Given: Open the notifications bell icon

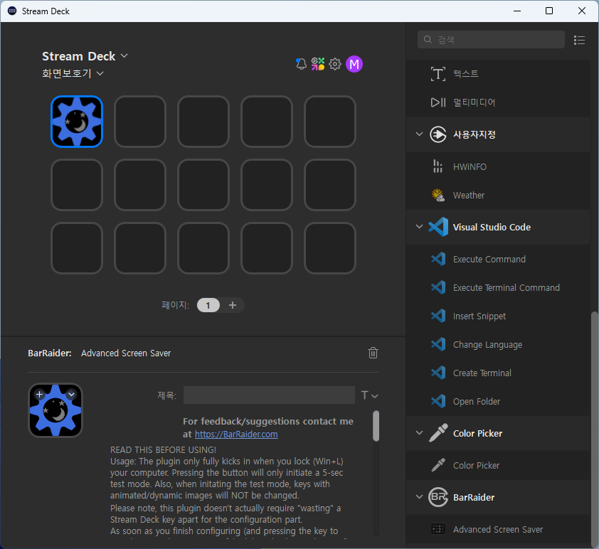Looking at the screenshot, I should [301, 64].
